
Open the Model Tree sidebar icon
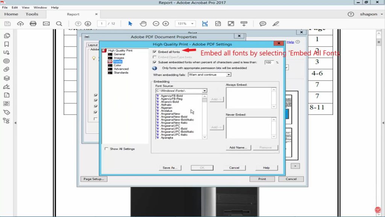(x=7, y=121)
